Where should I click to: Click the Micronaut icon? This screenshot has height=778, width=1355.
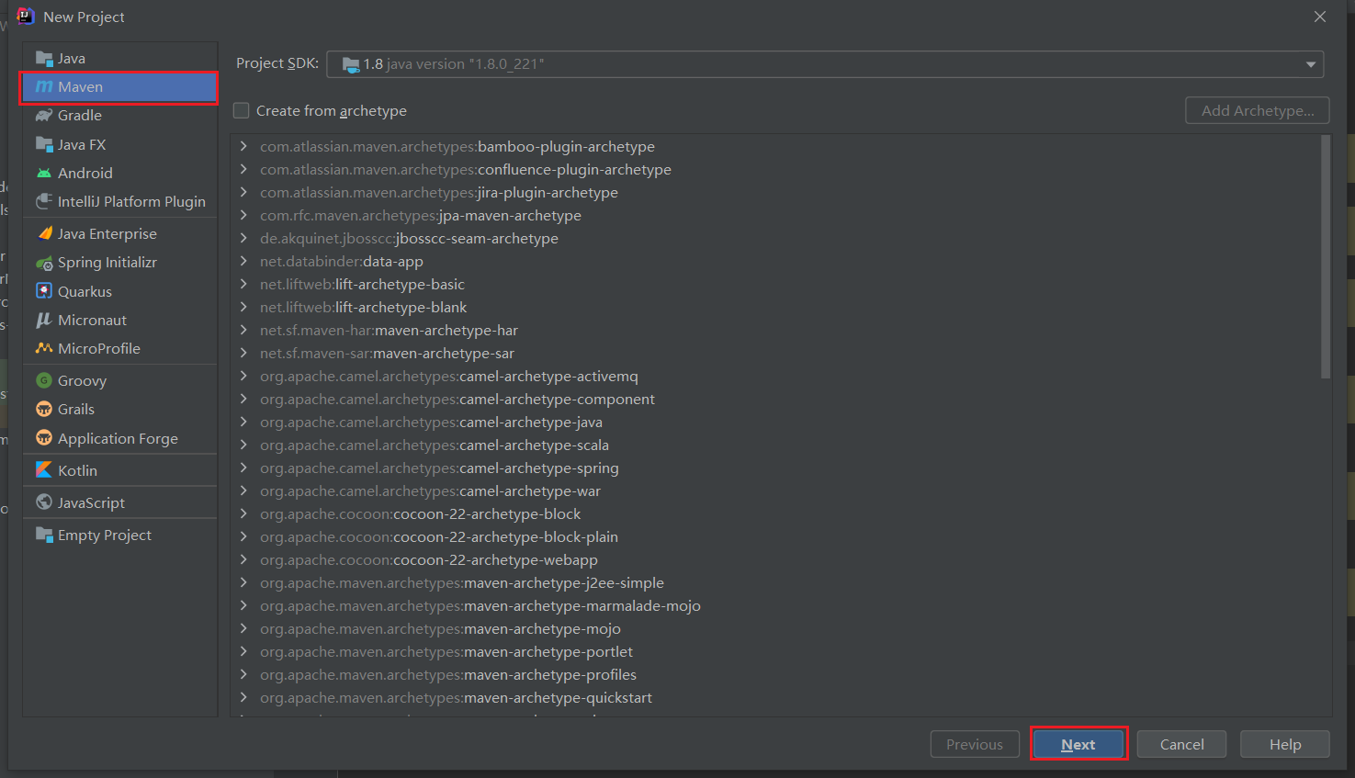tap(44, 320)
